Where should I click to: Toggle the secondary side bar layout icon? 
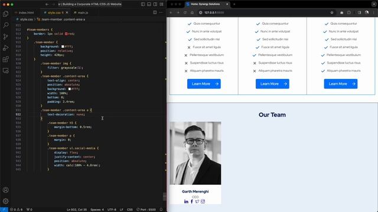point(155,4)
